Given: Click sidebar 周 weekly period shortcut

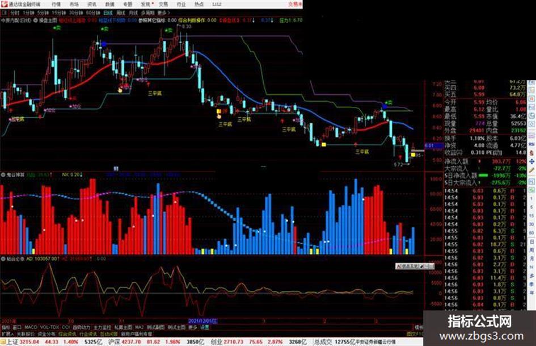Looking at the screenshot, I should [531, 251].
